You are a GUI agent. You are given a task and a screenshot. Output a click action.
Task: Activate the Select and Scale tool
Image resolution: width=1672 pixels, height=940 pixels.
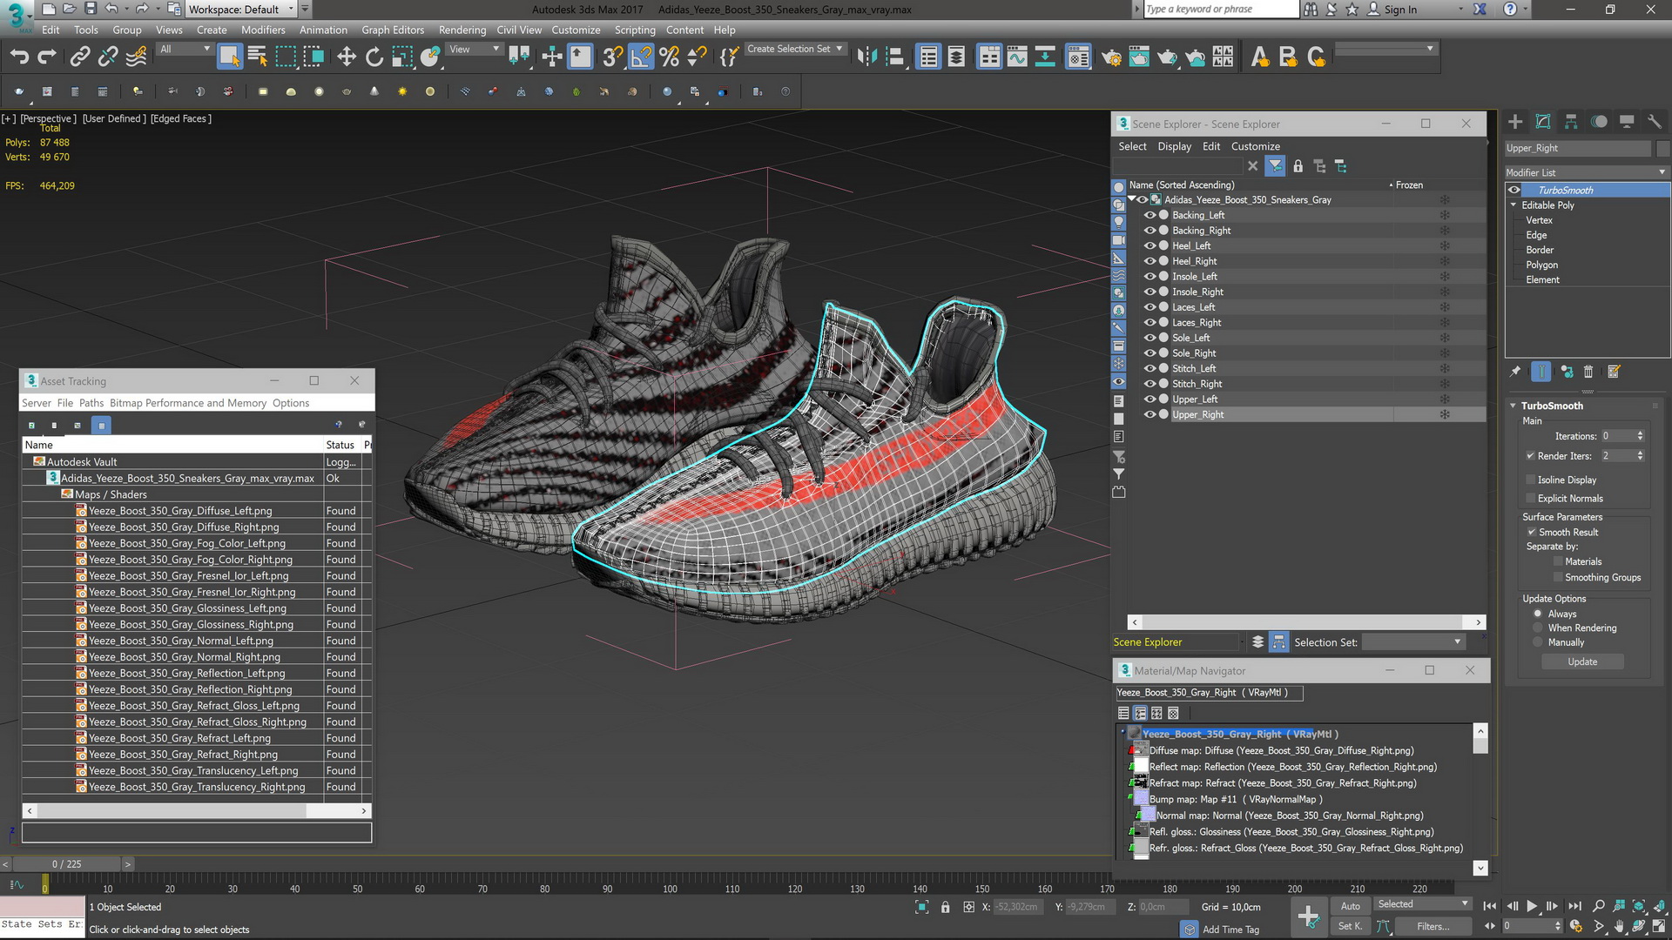click(402, 57)
